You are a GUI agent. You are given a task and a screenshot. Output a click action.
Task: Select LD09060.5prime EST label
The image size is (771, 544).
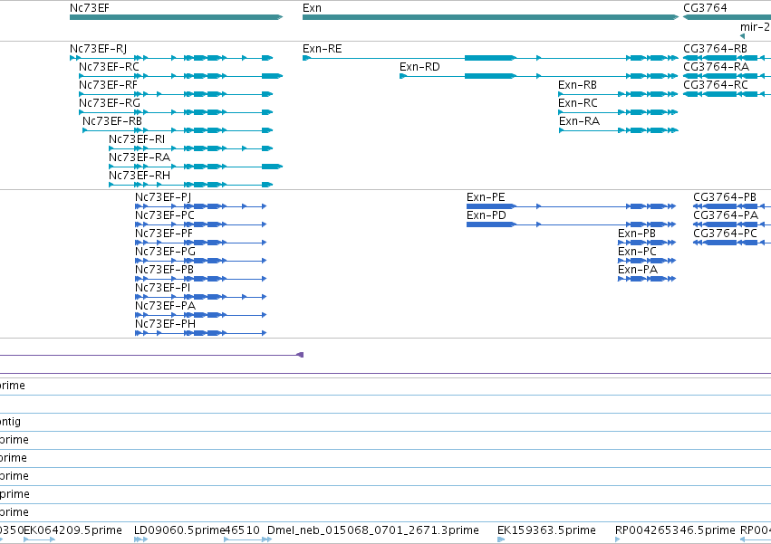[x=179, y=530]
